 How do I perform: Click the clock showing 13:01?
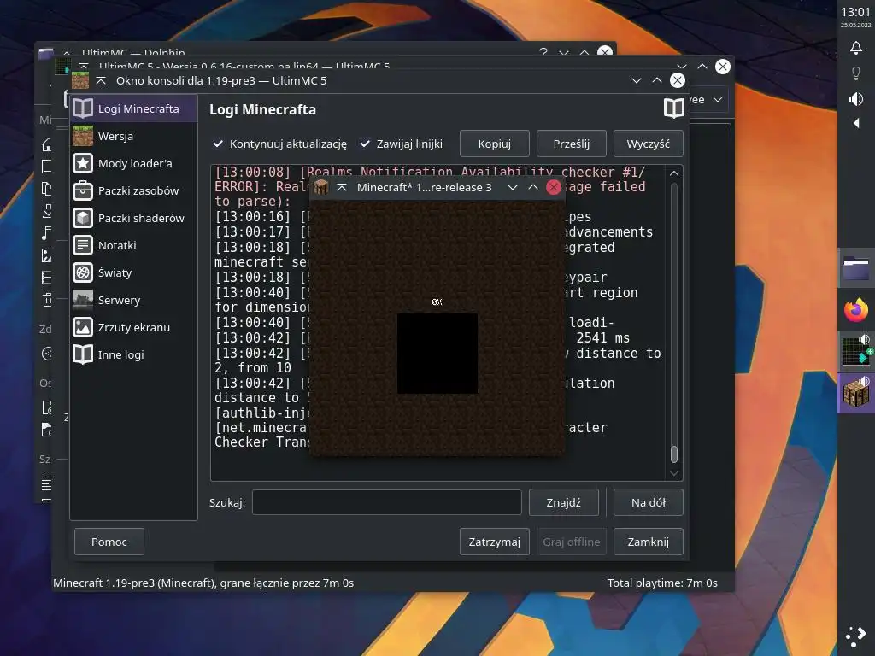pyautogui.click(x=855, y=12)
